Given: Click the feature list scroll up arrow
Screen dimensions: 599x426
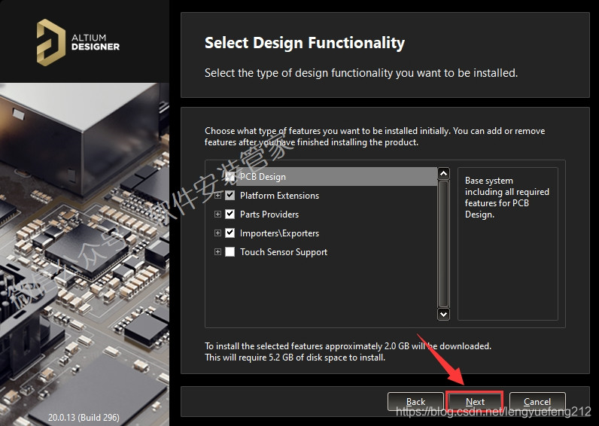Looking at the screenshot, I should click(443, 173).
